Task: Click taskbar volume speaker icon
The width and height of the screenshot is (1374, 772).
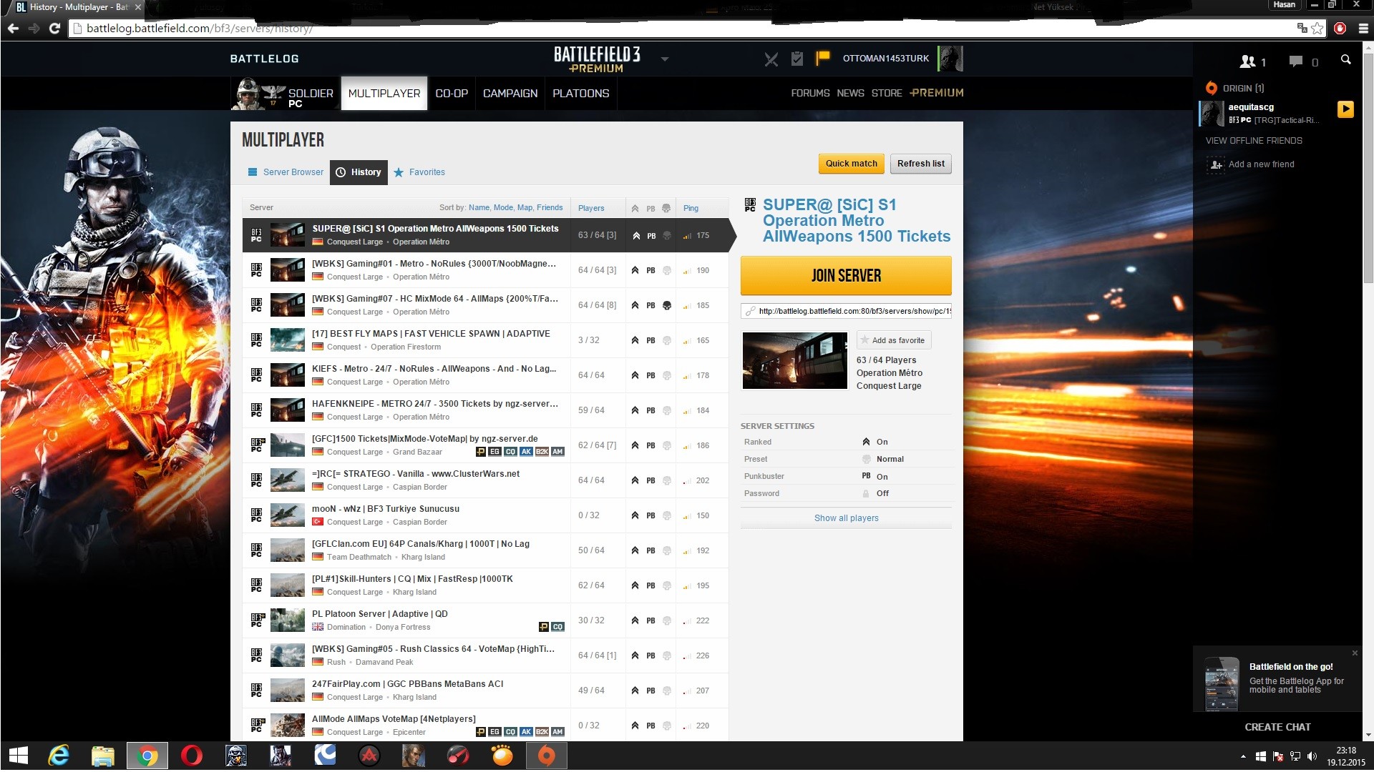Action: [1312, 756]
